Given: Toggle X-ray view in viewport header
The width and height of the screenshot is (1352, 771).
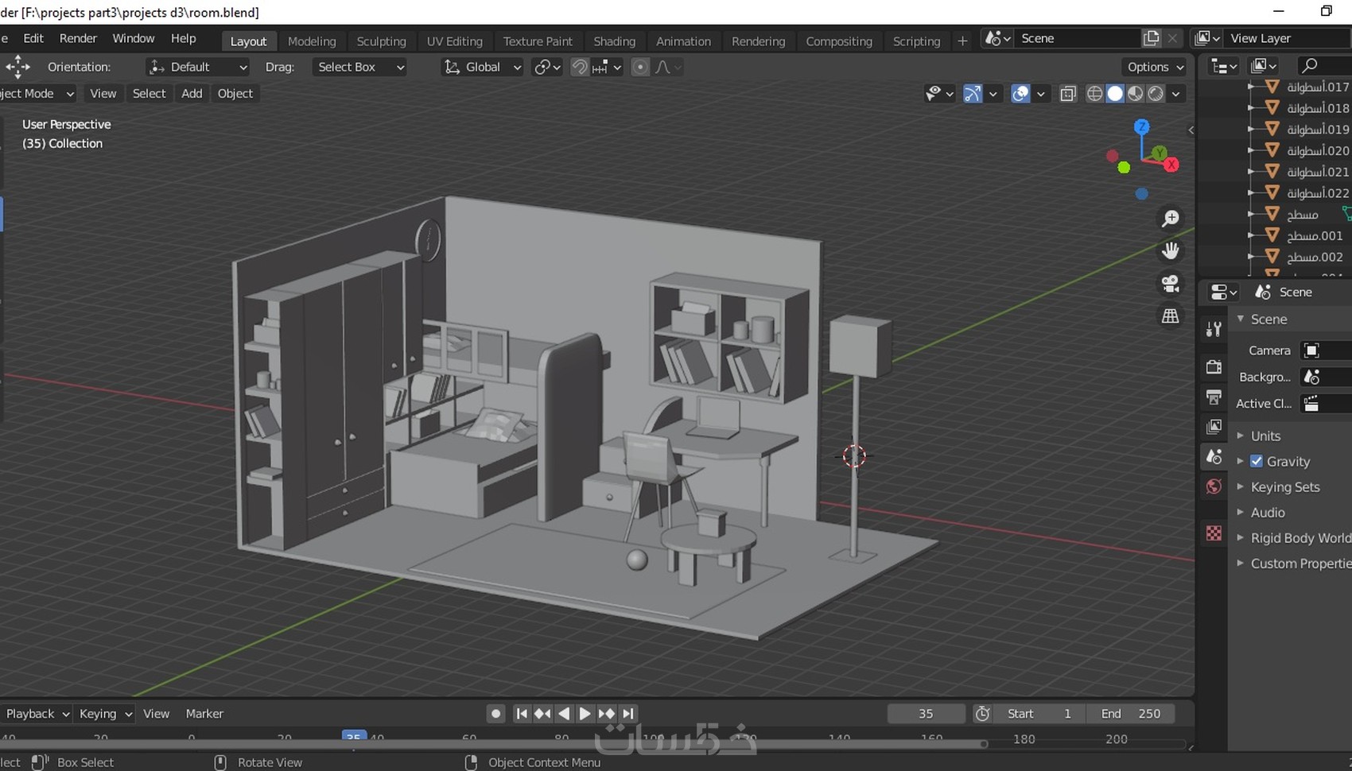Looking at the screenshot, I should (x=1068, y=94).
